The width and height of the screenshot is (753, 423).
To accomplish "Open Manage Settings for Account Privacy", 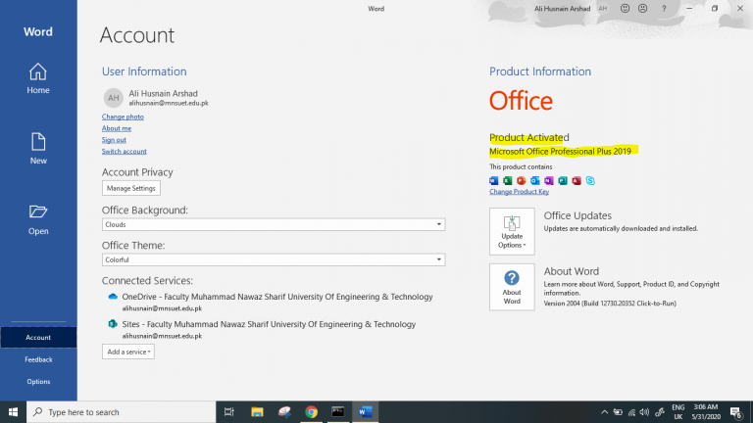I will pos(130,188).
